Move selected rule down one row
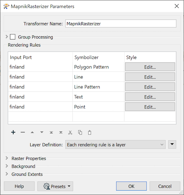Screen dimensions: 184x195 [42, 132]
